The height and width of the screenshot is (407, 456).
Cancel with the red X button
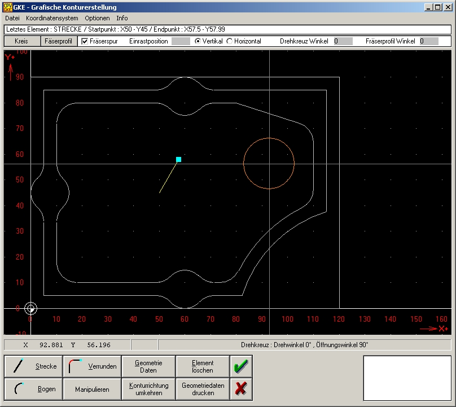click(241, 389)
